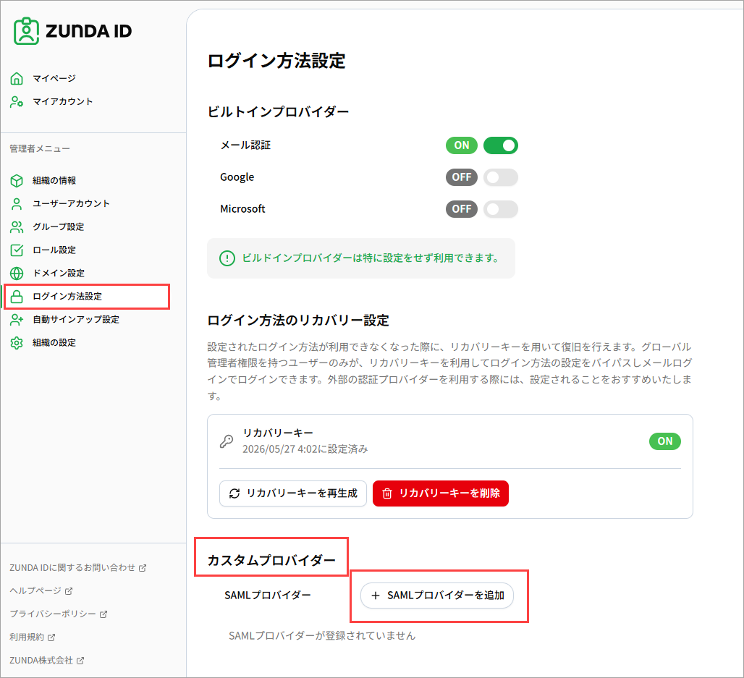Click the ON badge for メール認証
744x678 pixels.
462,145
